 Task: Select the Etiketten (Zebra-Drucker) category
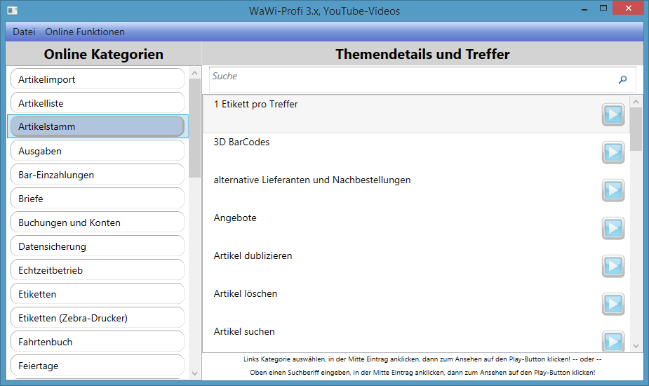[98, 318]
